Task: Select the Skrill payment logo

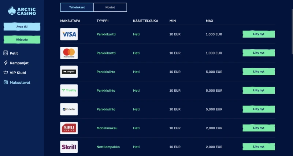Action: 69,147
